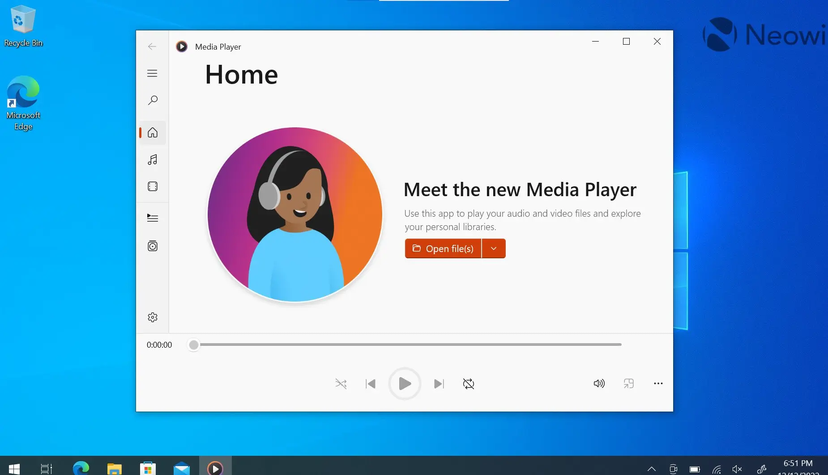828x475 pixels.
Task: Maximize the Media Player window
Action: click(x=626, y=41)
